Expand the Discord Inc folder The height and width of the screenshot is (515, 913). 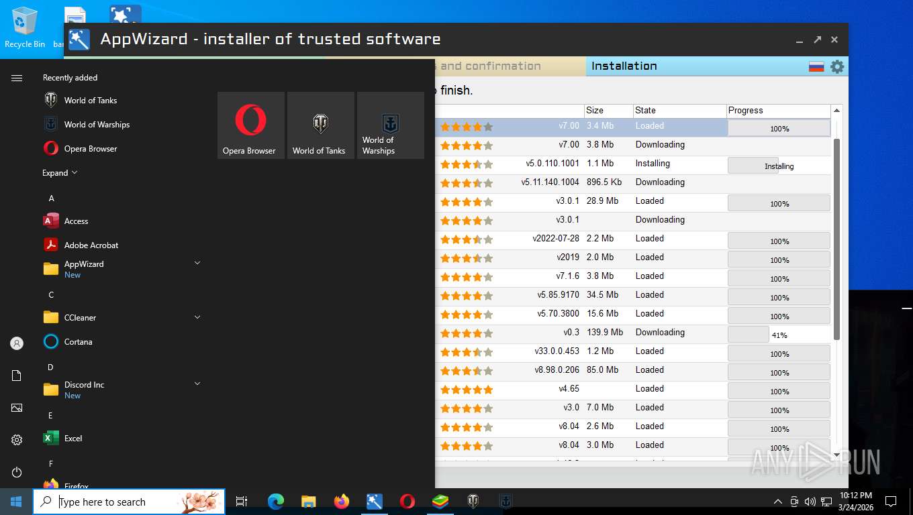197,384
